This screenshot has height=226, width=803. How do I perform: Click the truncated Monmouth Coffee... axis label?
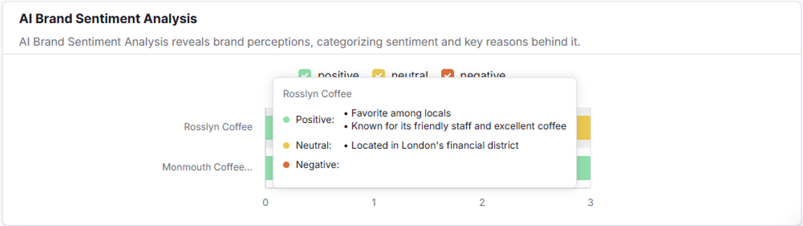(x=207, y=168)
